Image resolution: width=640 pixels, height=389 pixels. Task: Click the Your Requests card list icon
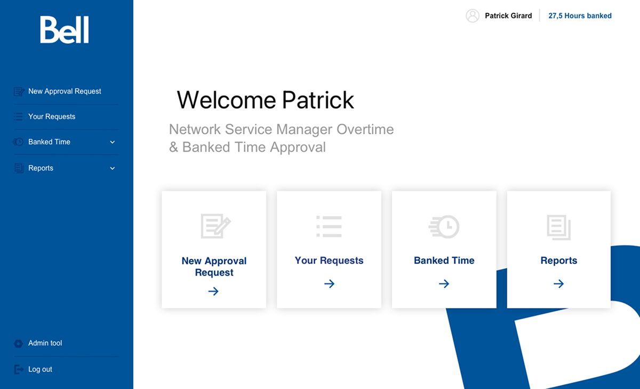329,226
